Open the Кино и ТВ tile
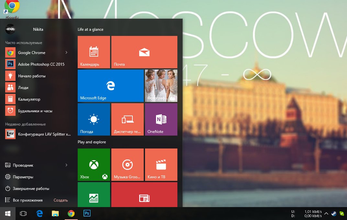This screenshot has width=347, height=220. pyautogui.click(x=161, y=165)
